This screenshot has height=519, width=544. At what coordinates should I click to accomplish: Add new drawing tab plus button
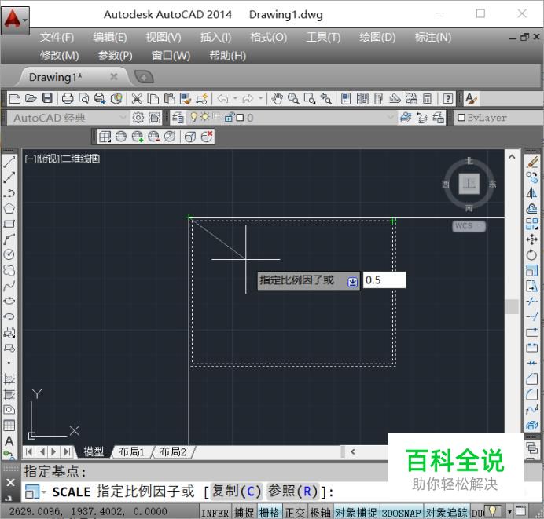[x=144, y=77]
